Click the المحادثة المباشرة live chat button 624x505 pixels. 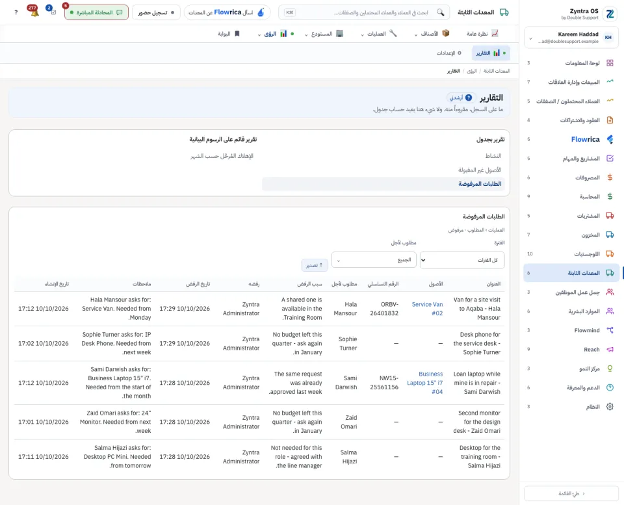click(96, 12)
